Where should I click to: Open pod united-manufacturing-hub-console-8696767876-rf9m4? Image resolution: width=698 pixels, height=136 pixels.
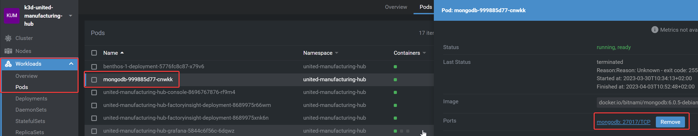pyautogui.click(x=169, y=92)
